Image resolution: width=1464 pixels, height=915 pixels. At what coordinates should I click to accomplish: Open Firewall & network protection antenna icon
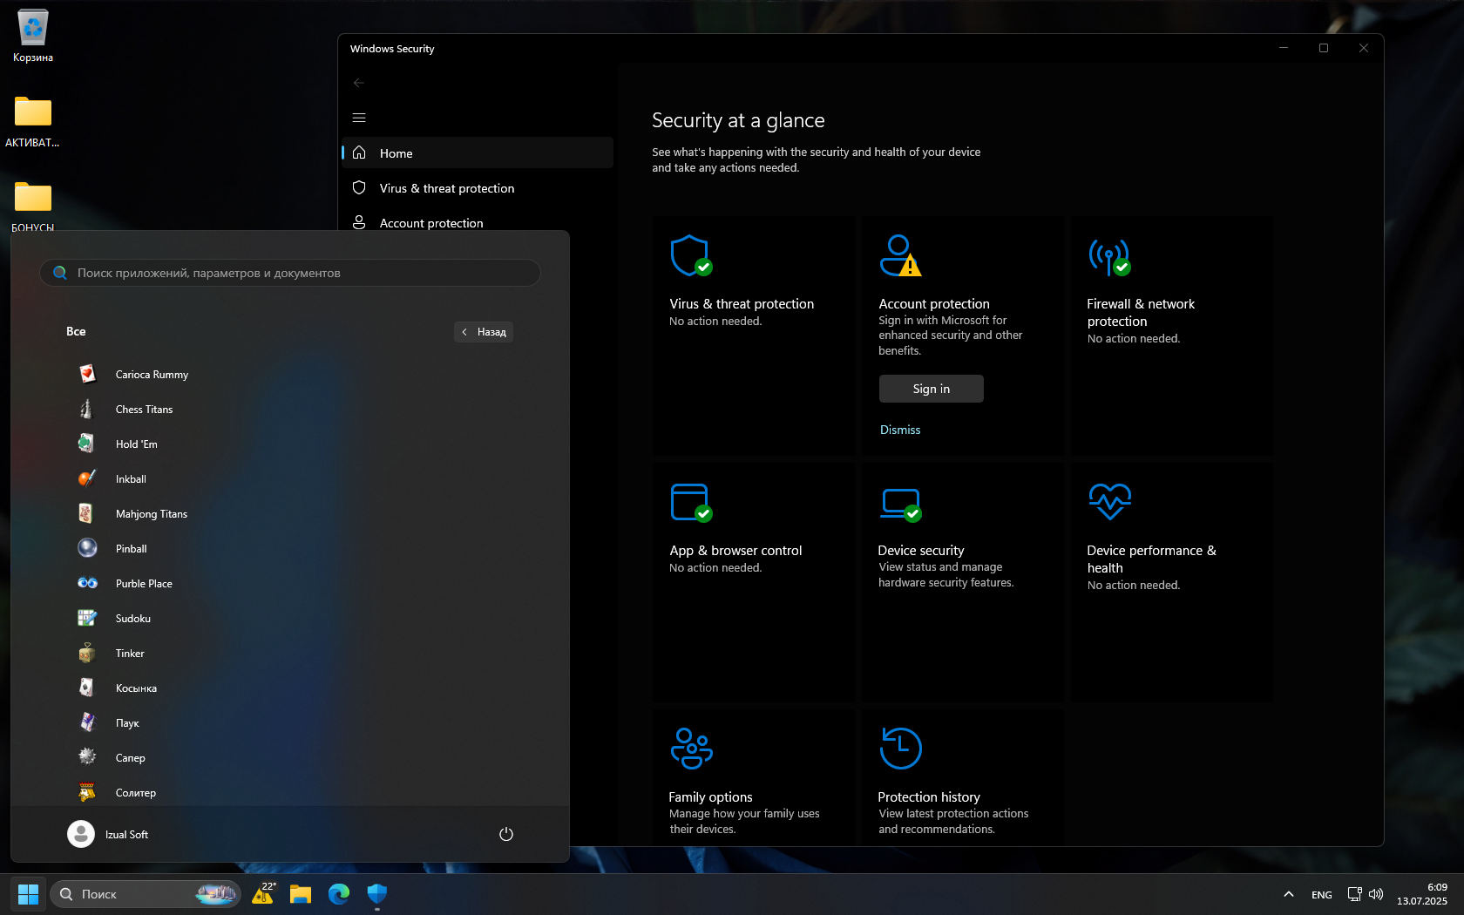click(1109, 256)
